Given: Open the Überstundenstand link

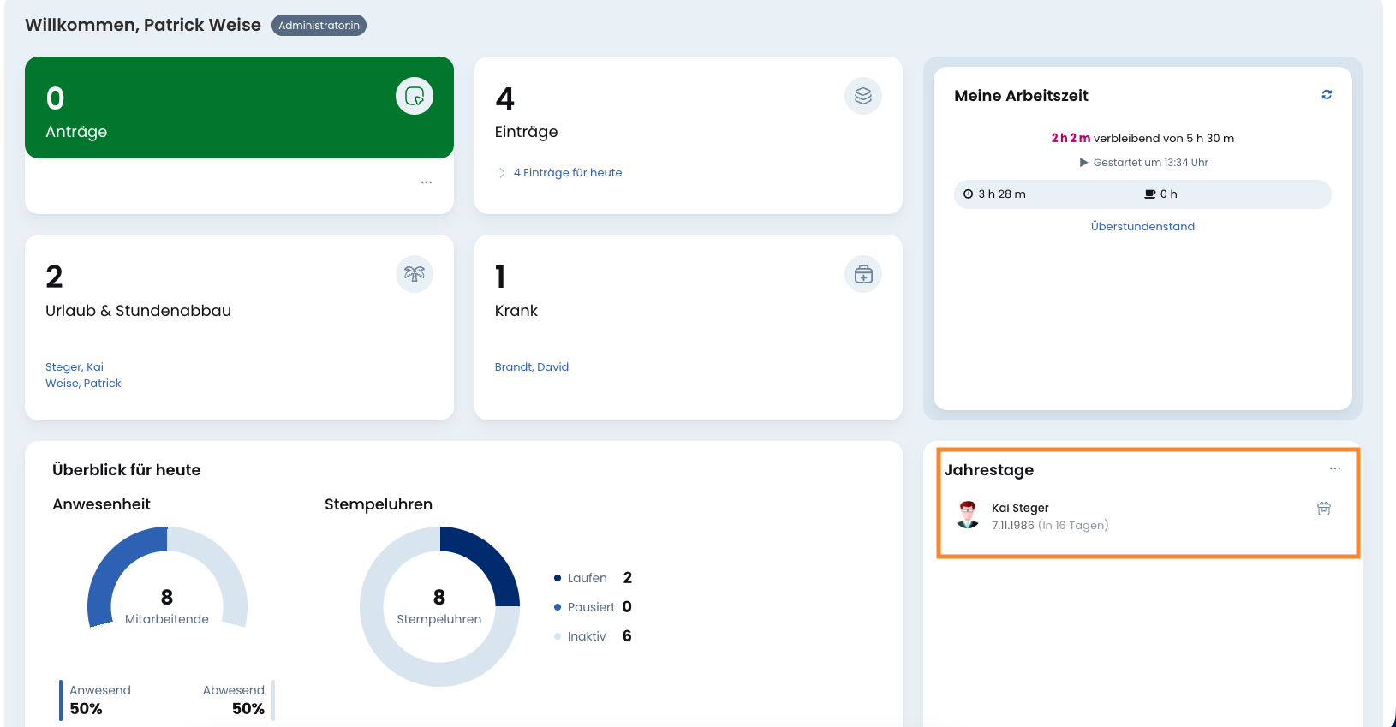Looking at the screenshot, I should tap(1142, 227).
